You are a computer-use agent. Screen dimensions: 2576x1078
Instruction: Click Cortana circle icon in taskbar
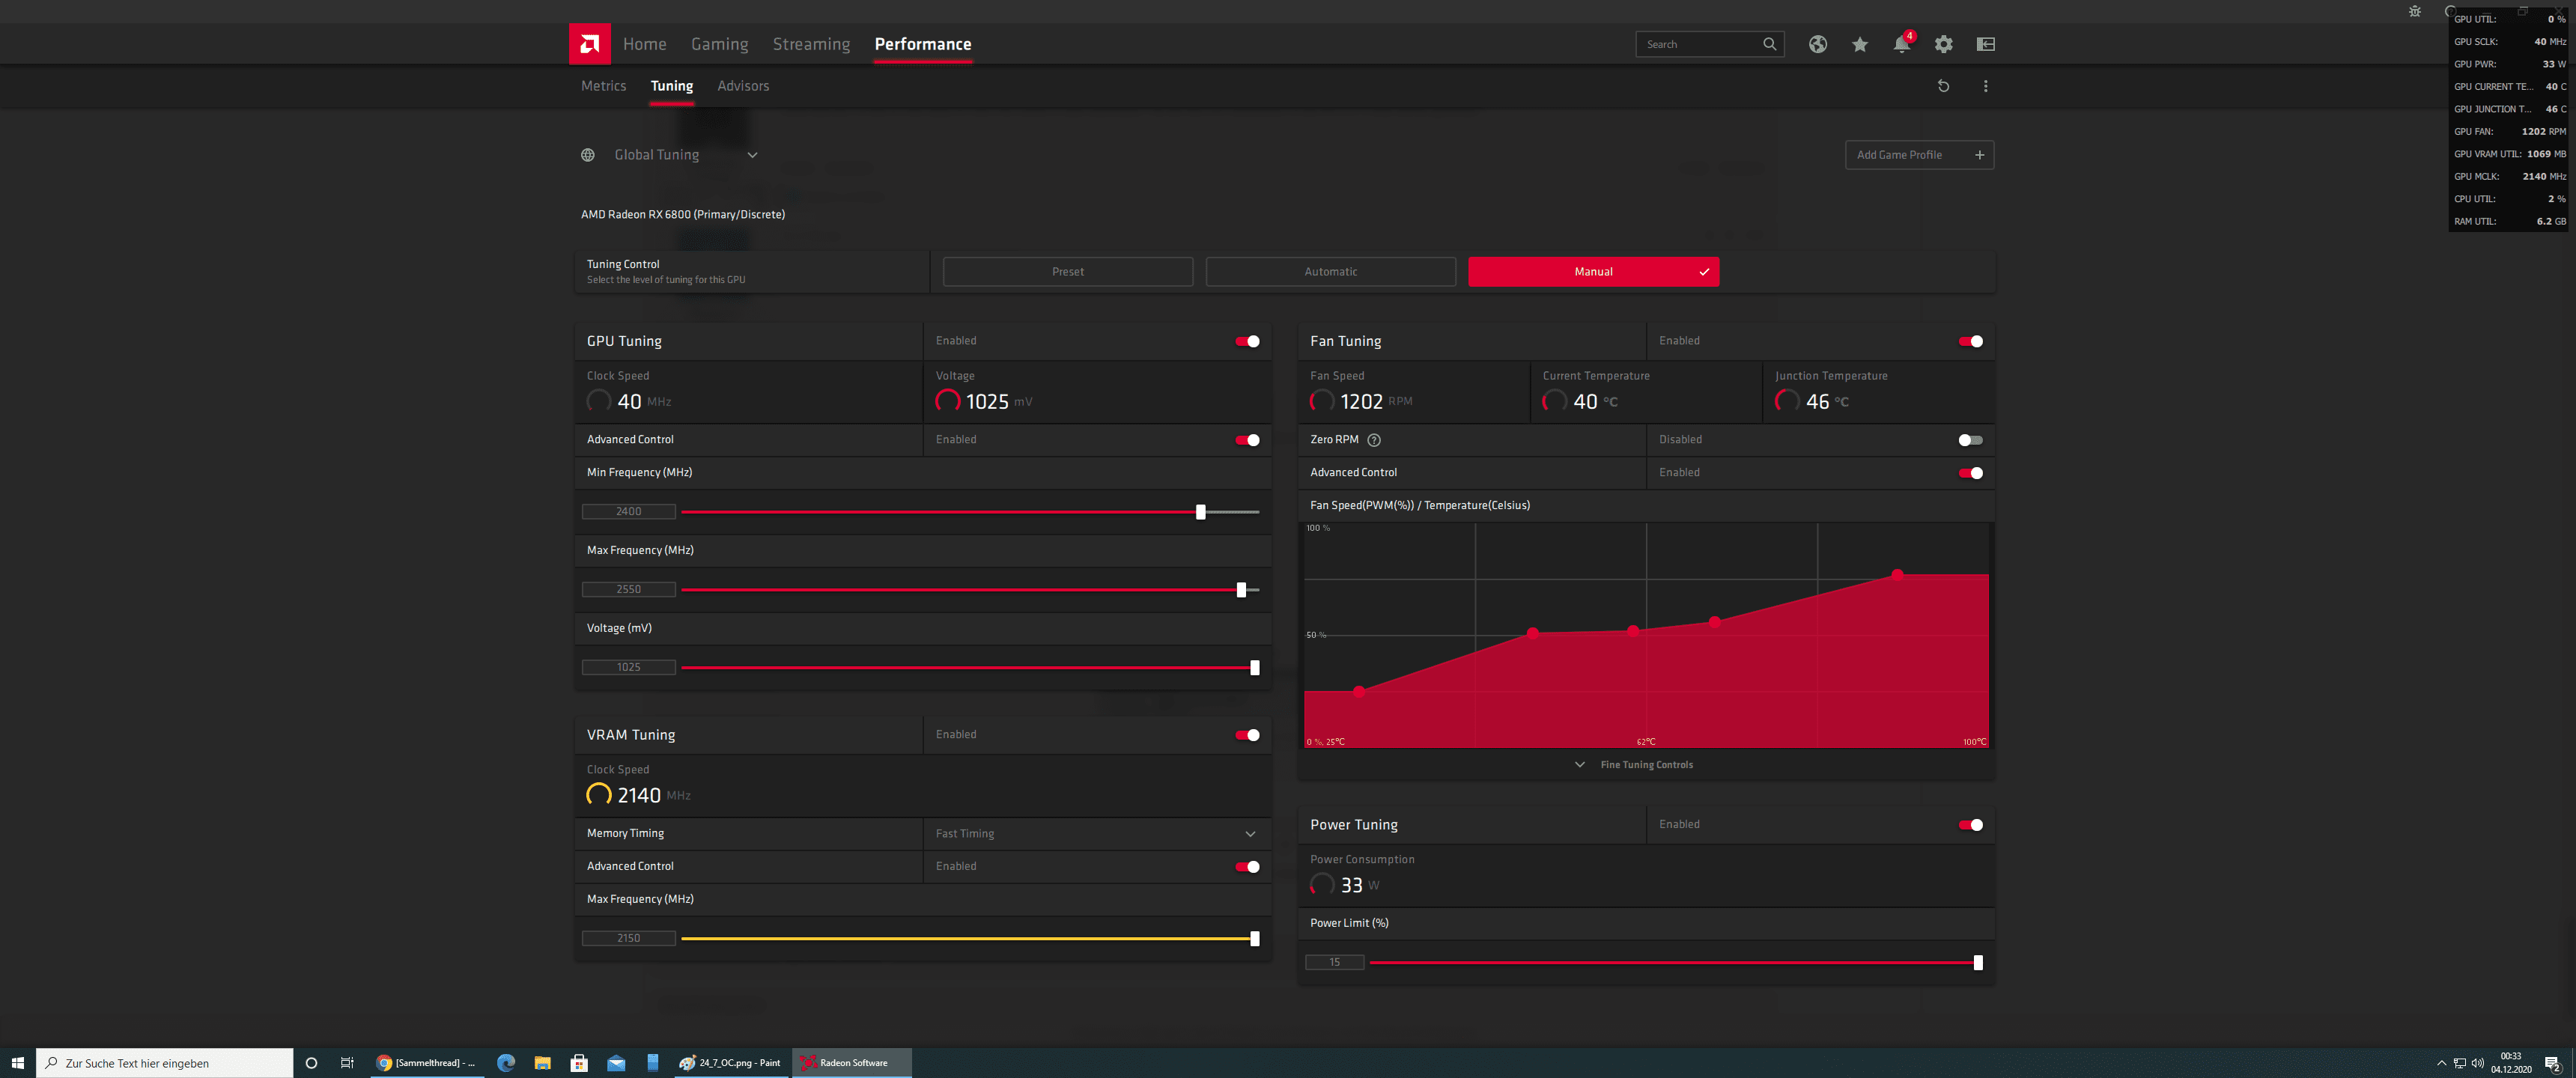311,1063
